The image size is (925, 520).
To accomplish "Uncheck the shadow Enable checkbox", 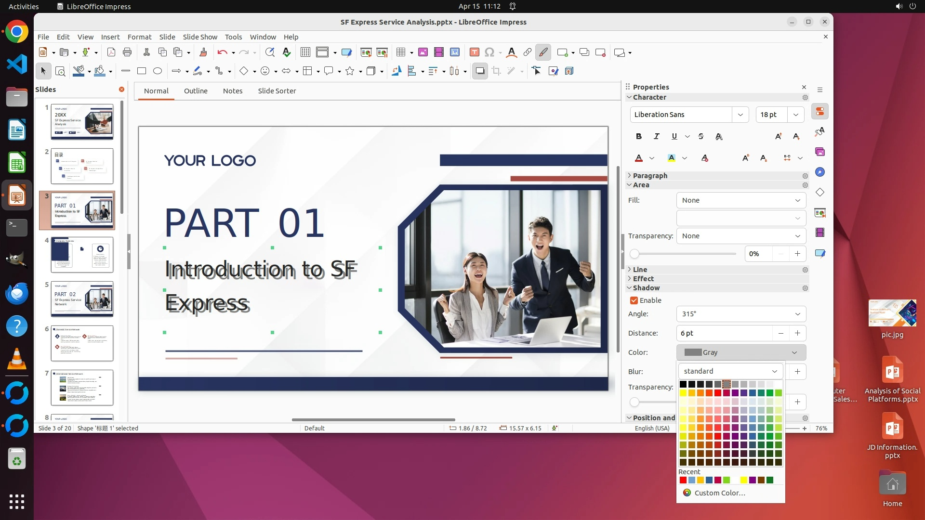I will click(634, 300).
